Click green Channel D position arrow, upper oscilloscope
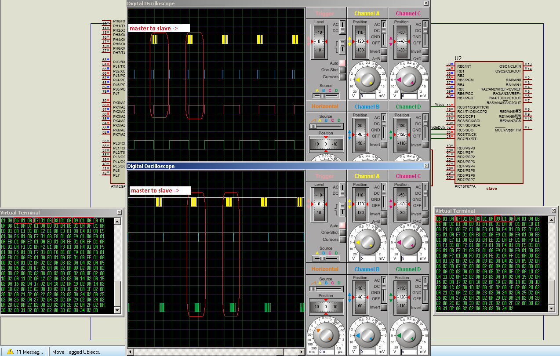Image resolution: width=560 pixels, height=356 pixels. (391, 134)
